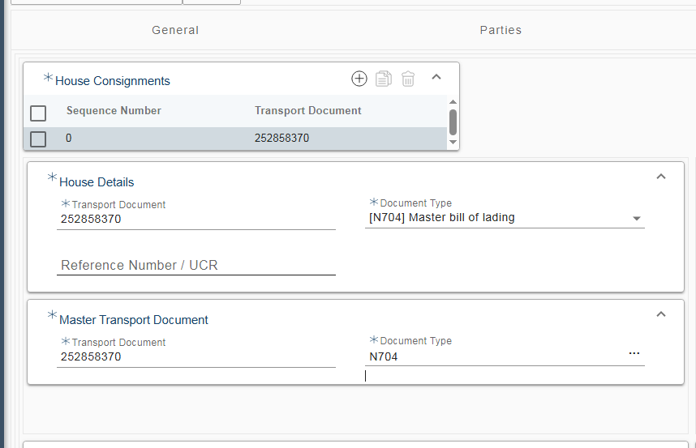The height and width of the screenshot is (448, 696).
Task: Sort by Sequence Number column header
Action: click(114, 111)
